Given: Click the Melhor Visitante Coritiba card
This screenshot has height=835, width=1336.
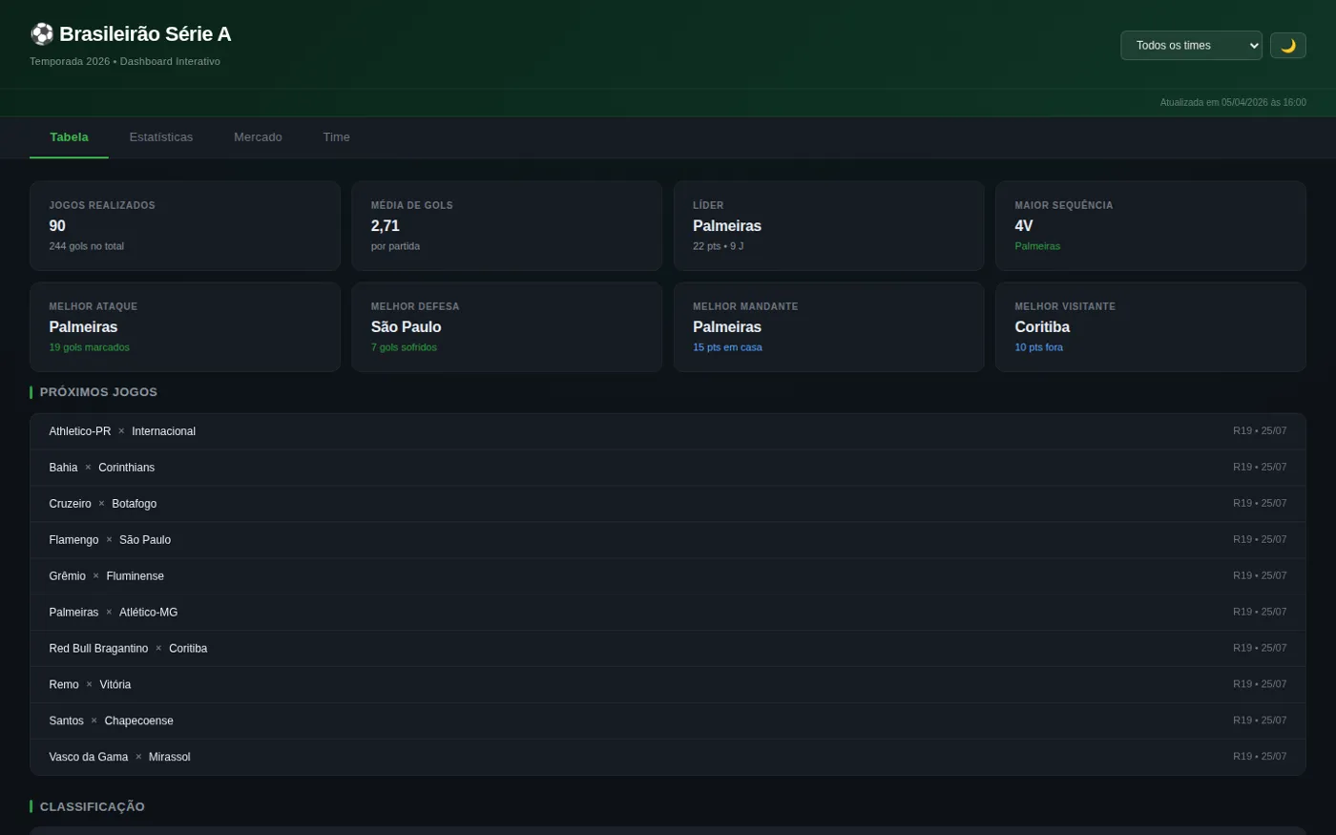Looking at the screenshot, I should pyautogui.click(x=1151, y=327).
